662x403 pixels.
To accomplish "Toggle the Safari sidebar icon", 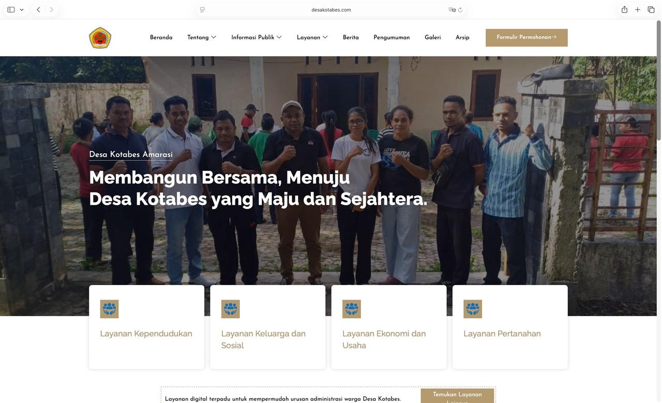I will (x=11, y=9).
